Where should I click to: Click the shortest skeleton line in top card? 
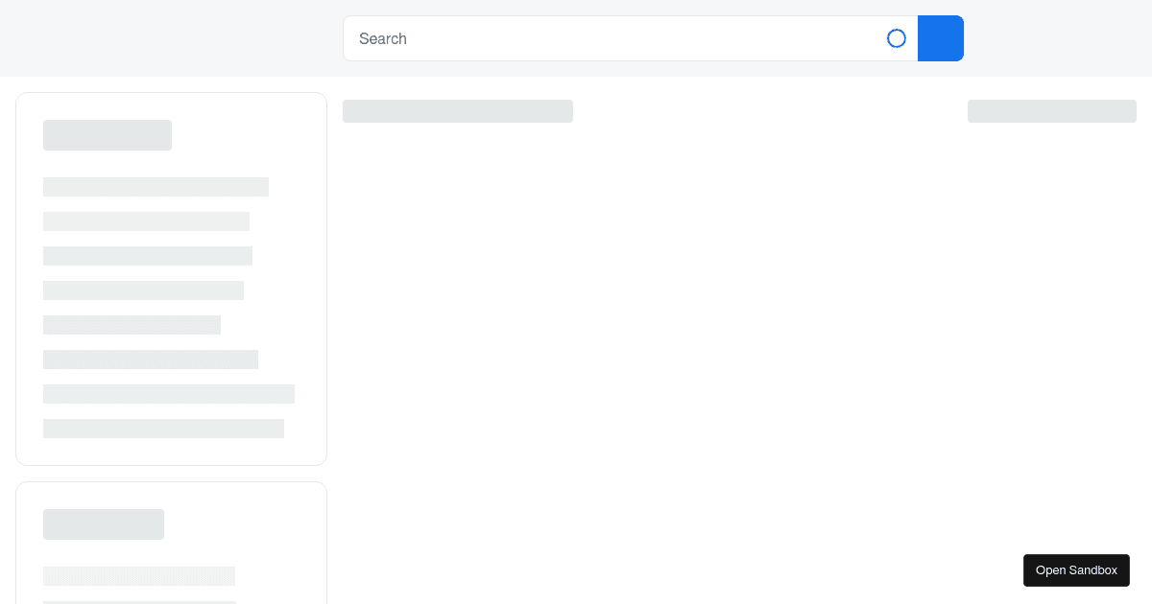coord(132,325)
